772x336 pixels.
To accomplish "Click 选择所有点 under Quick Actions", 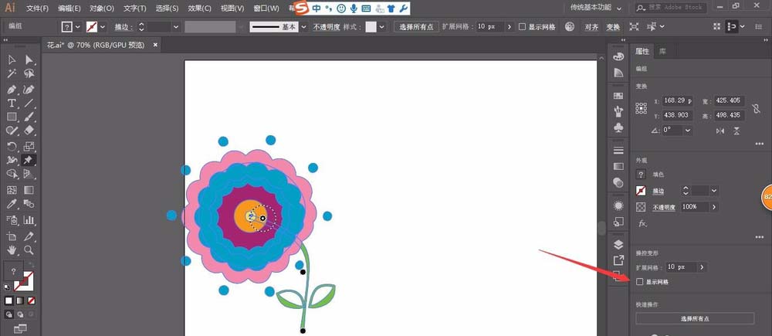I will click(x=695, y=318).
